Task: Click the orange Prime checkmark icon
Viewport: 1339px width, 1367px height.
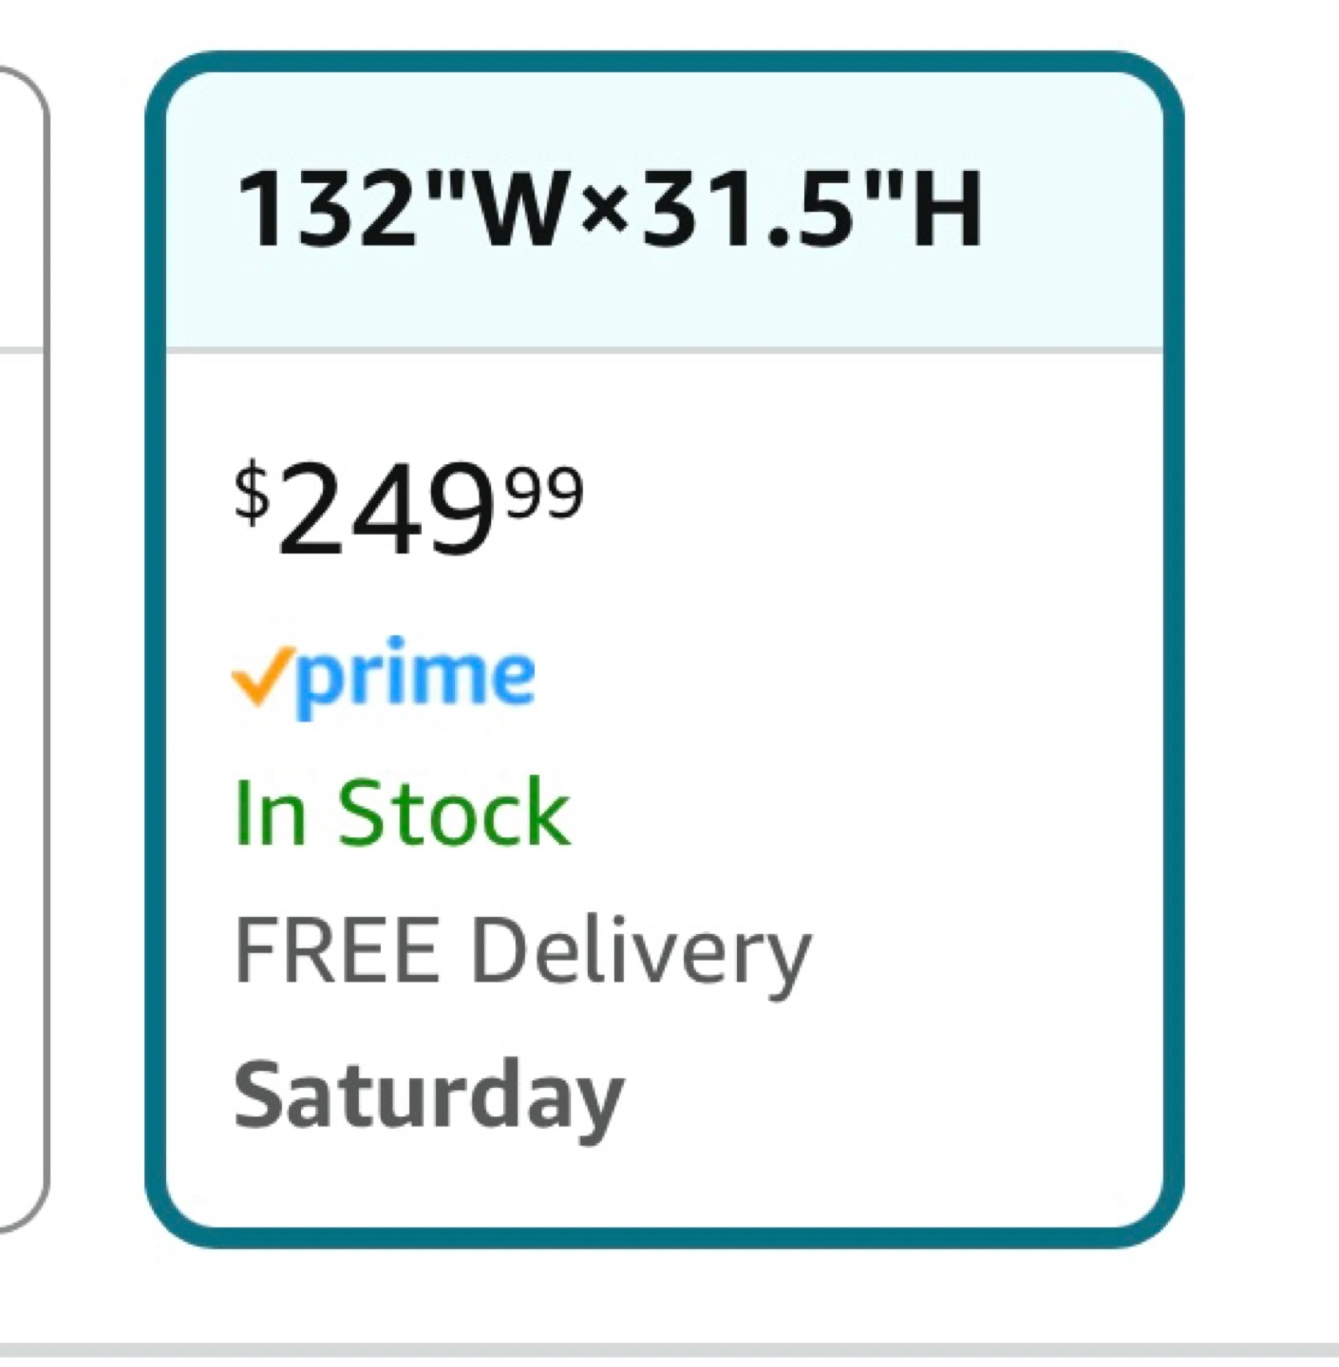Action: tap(257, 675)
